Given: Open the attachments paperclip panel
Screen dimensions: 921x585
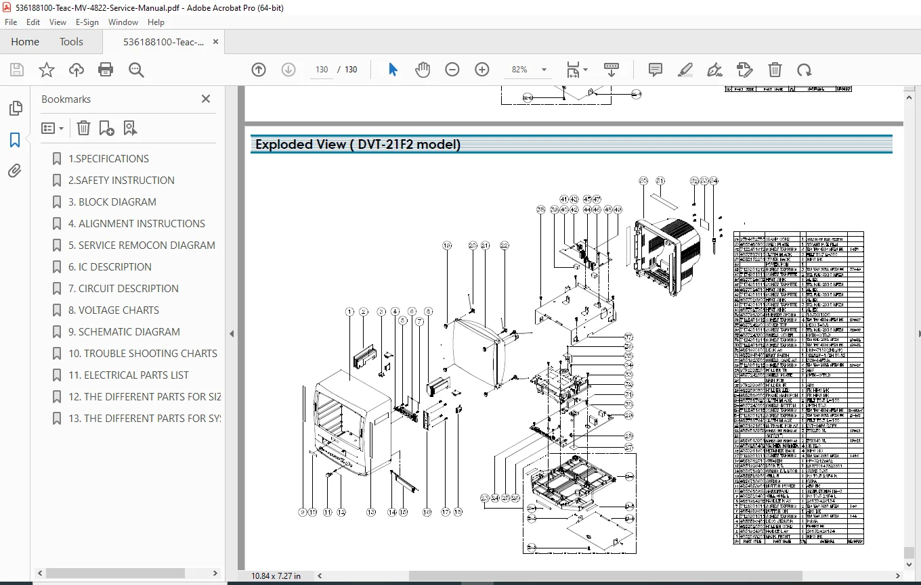Looking at the screenshot, I should click(15, 171).
